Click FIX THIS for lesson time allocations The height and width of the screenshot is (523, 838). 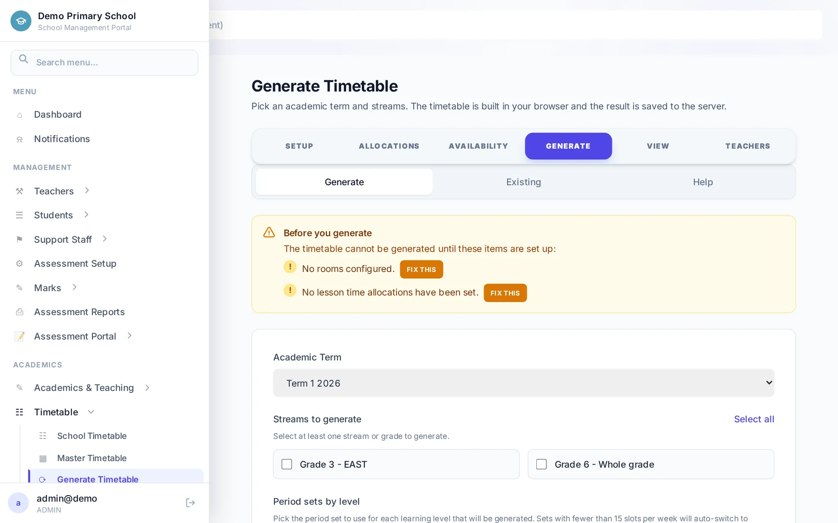[505, 293]
